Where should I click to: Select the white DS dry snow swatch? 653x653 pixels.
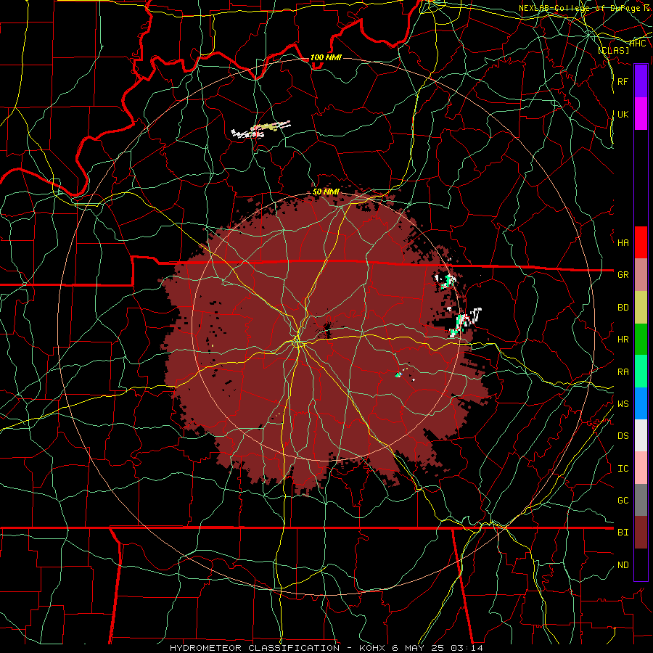pyautogui.click(x=641, y=435)
